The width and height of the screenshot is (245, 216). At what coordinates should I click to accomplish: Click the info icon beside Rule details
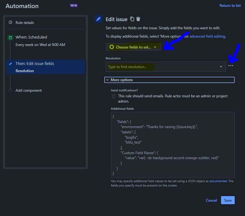(10, 22)
